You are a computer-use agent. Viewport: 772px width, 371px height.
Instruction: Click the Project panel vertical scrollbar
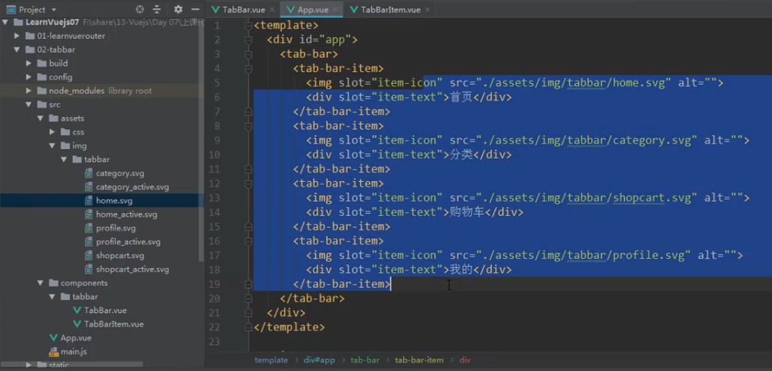[x=201, y=145]
